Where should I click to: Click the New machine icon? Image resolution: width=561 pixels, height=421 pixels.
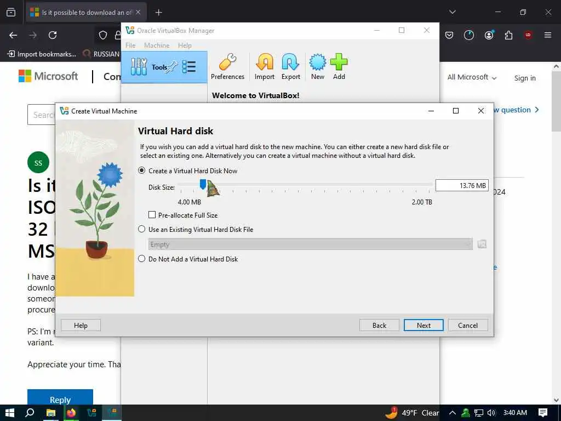pos(317,66)
